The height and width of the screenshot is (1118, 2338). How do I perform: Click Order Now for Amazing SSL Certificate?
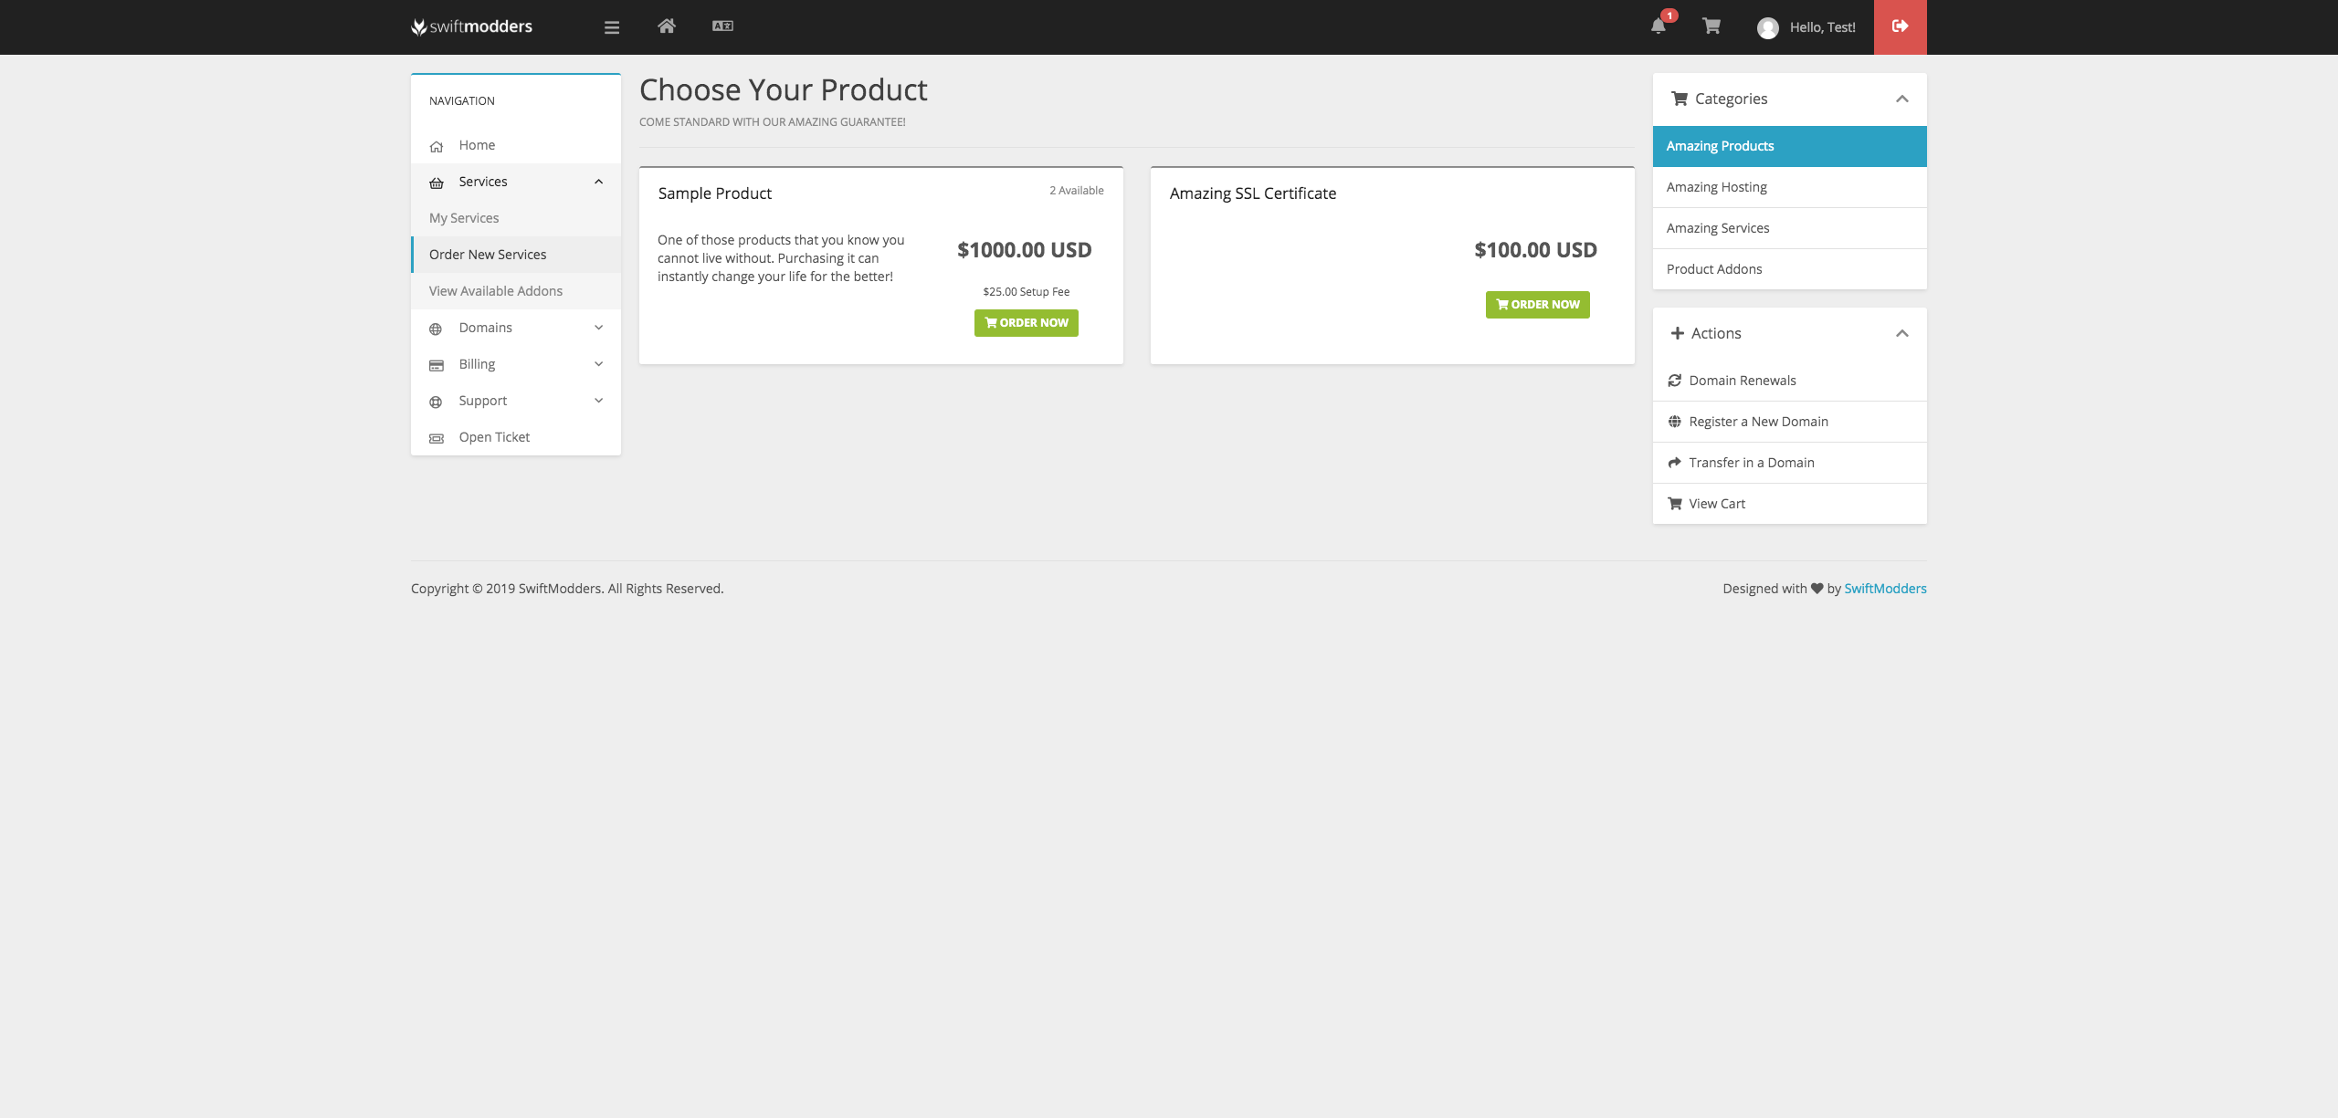(x=1537, y=305)
